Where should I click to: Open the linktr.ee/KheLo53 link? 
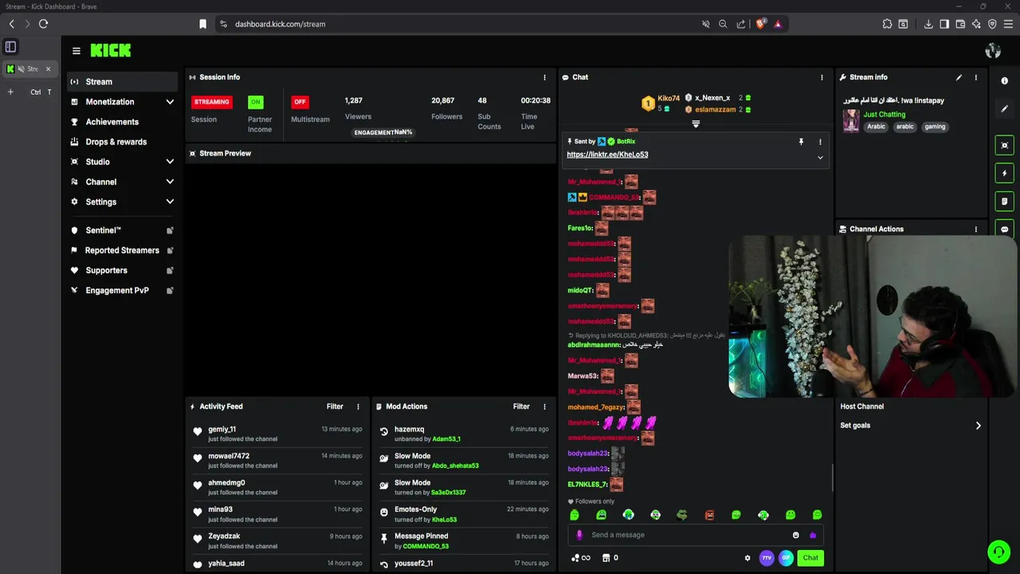607,155
